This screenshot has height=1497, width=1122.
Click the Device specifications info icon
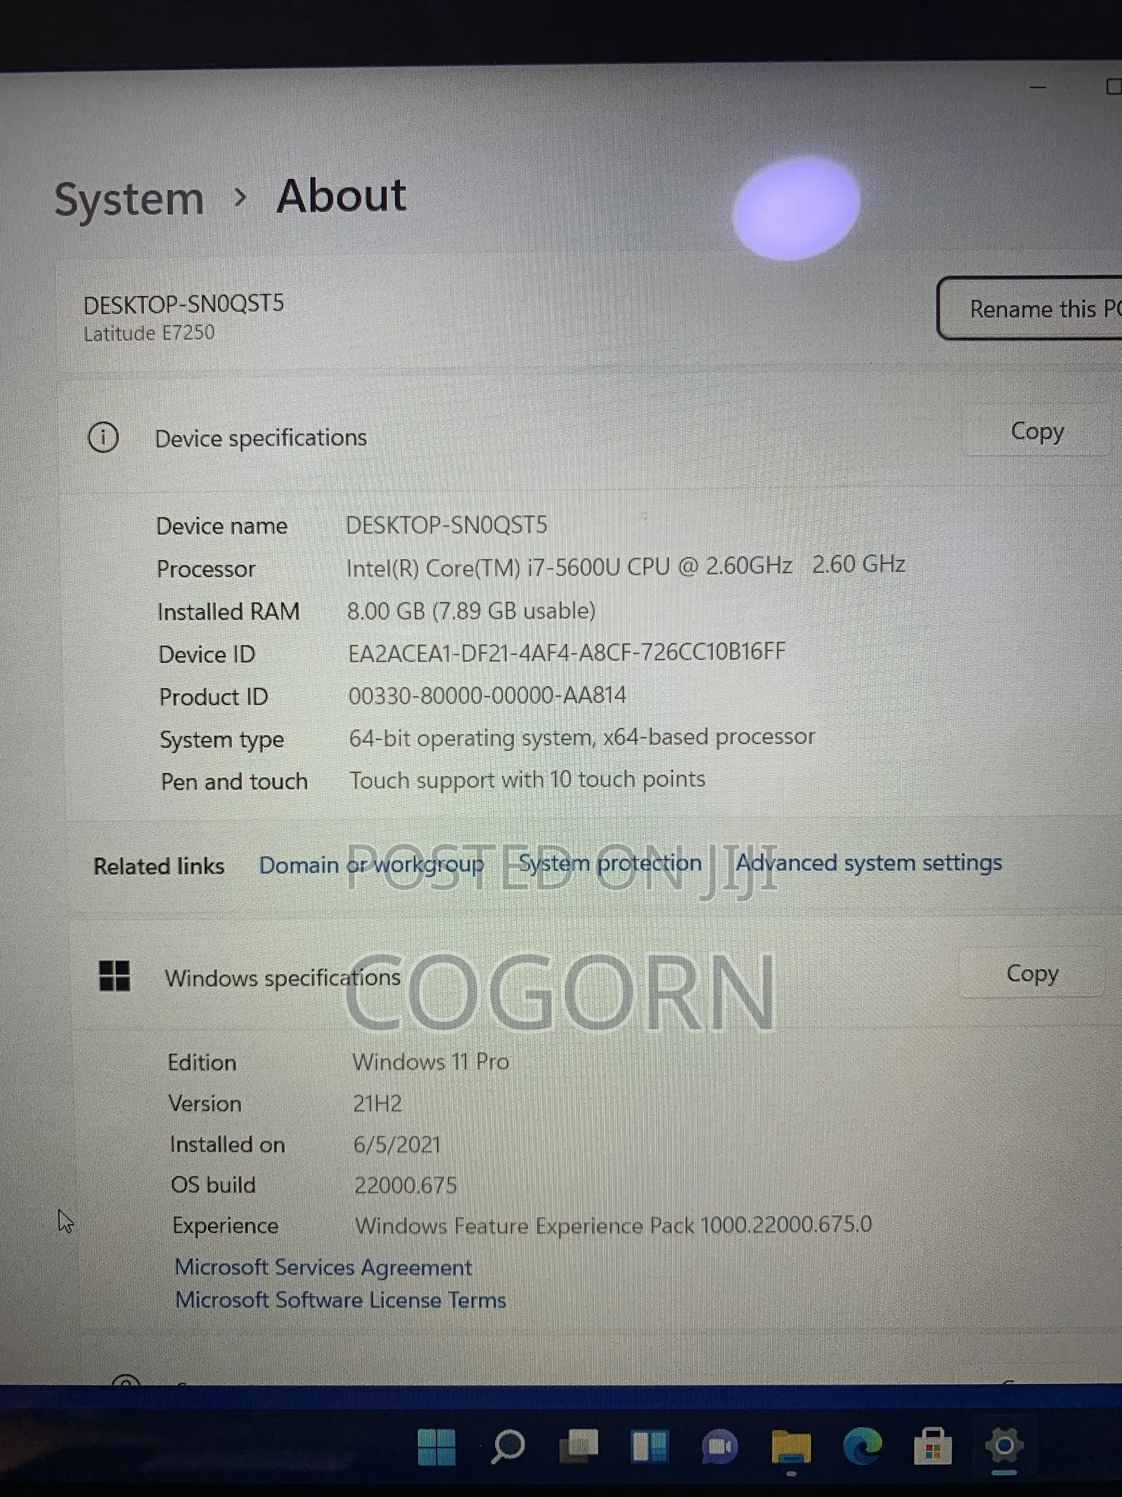(x=103, y=437)
